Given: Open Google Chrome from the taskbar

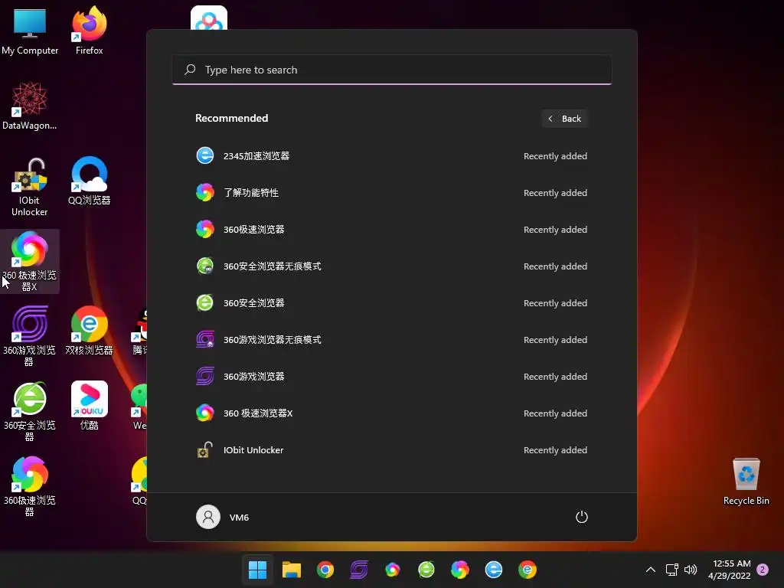Looking at the screenshot, I should pyautogui.click(x=325, y=570).
